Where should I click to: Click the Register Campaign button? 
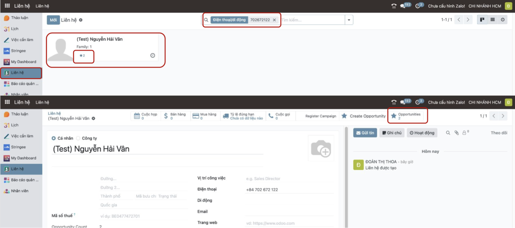[321, 116]
